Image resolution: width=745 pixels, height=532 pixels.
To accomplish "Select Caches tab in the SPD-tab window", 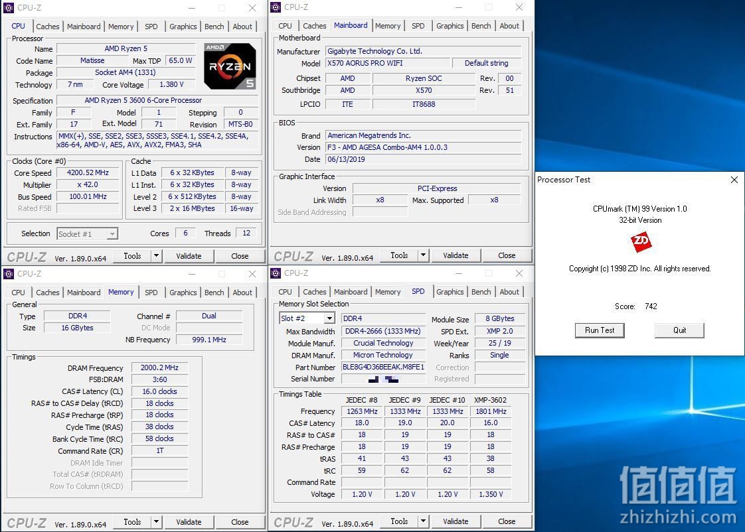I will tap(315, 292).
